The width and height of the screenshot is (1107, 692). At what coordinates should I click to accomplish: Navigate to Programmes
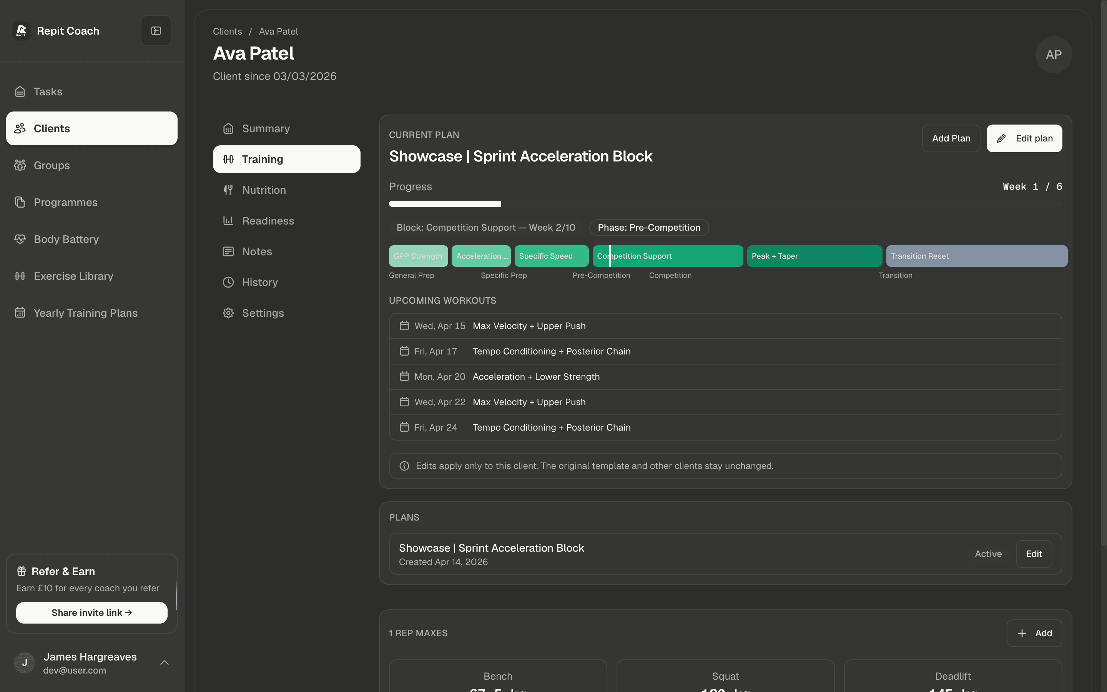pos(91,202)
